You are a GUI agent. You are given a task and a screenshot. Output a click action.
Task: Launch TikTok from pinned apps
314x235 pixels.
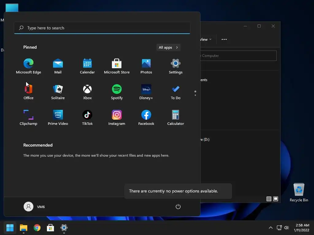[87, 118]
